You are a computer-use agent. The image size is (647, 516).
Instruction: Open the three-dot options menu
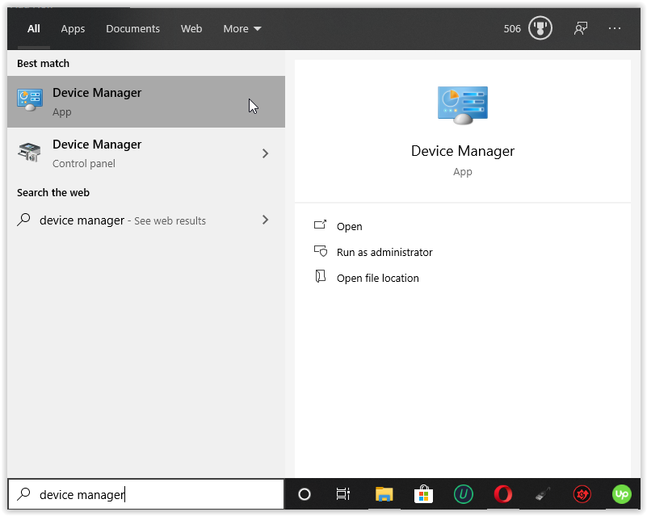pyautogui.click(x=615, y=28)
